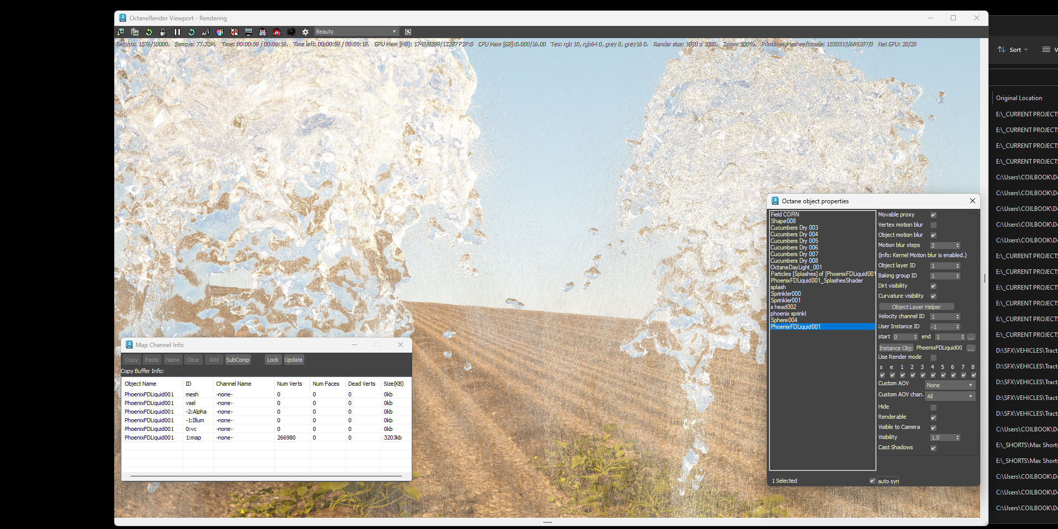Image resolution: width=1058 pixels, height=529 pixels.
Task: Click the Original Location column header
Action: (1019, 98)
